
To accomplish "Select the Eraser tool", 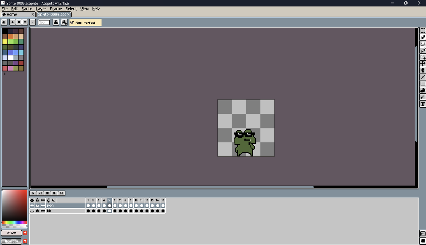I will point(422,44).
